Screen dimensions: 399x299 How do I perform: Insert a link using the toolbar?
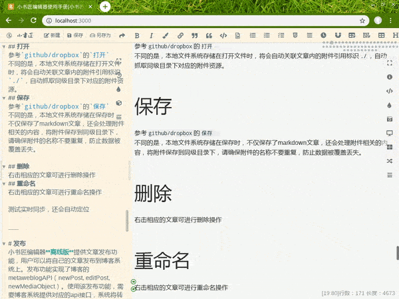click(180, 35)
